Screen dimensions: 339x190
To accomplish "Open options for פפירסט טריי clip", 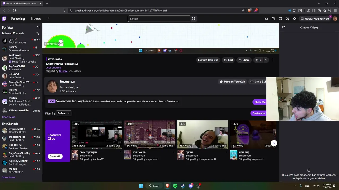I will coord(173,152).
